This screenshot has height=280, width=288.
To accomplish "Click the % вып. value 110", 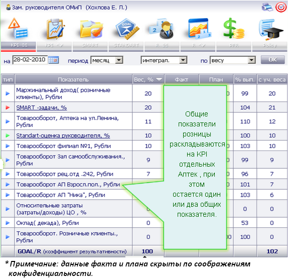I will click(x=245, y=121).
